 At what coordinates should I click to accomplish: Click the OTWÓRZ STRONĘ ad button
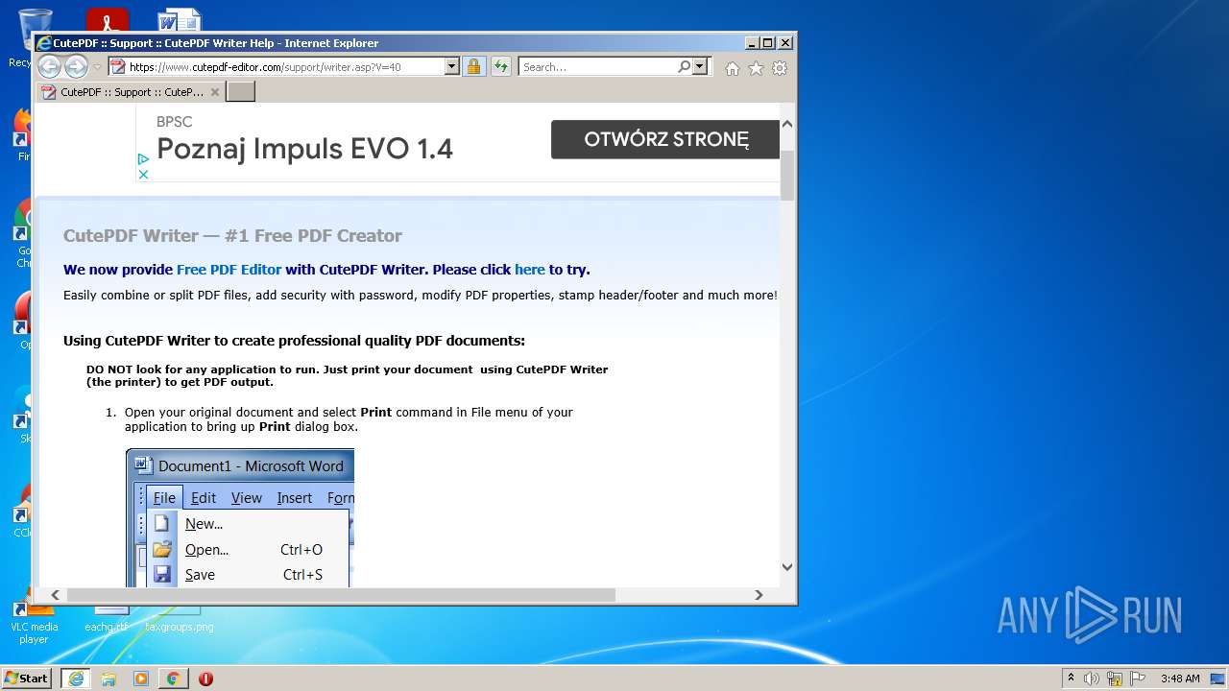tap(665, 139)
